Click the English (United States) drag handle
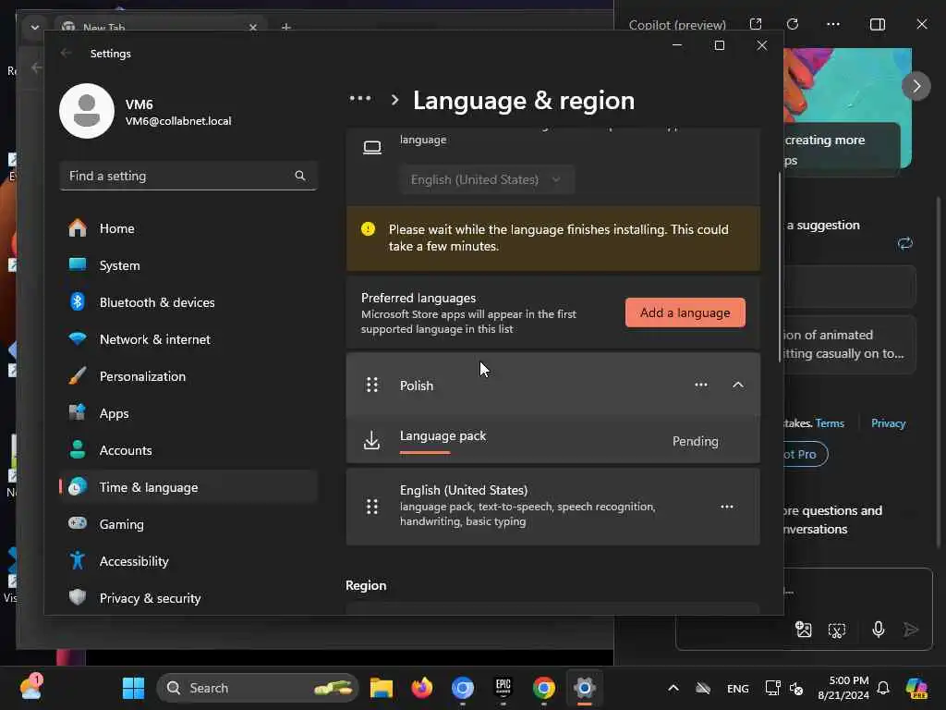Image resolution: width=946 pixels, height=710 pixels. [372, 507]
